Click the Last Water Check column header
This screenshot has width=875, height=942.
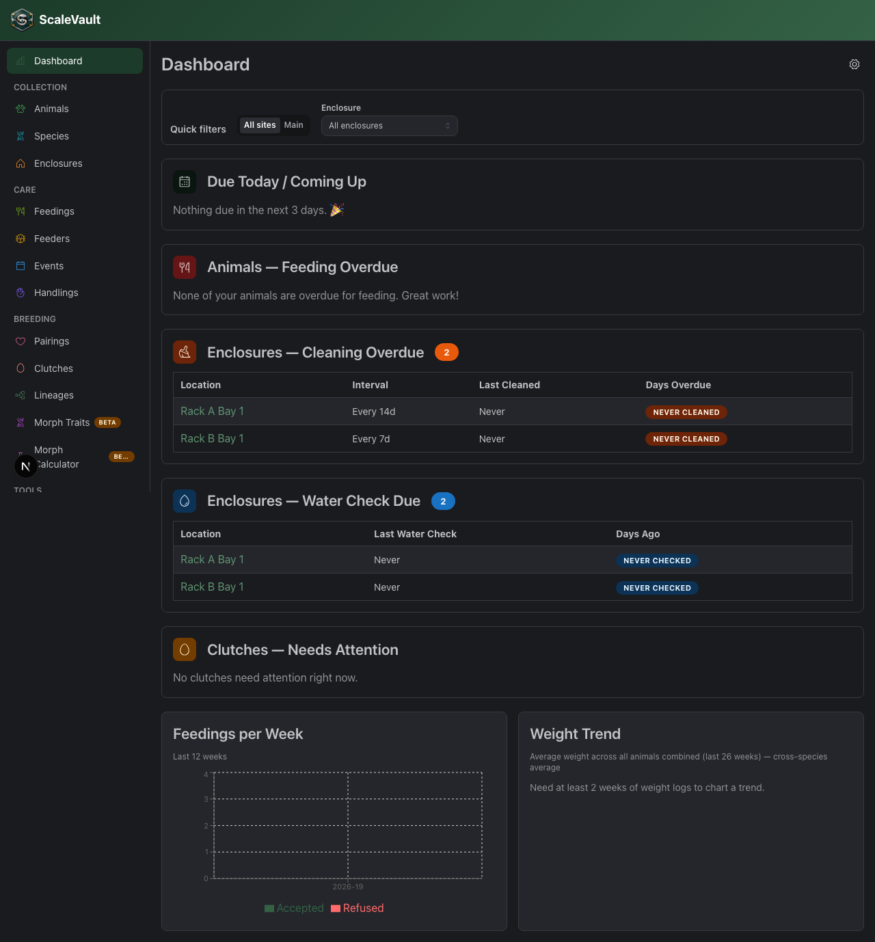[415, 534]
